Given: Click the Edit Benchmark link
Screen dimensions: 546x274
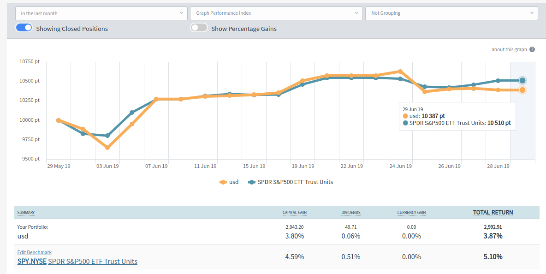Looking at the screenshot, I should (34, 252).
